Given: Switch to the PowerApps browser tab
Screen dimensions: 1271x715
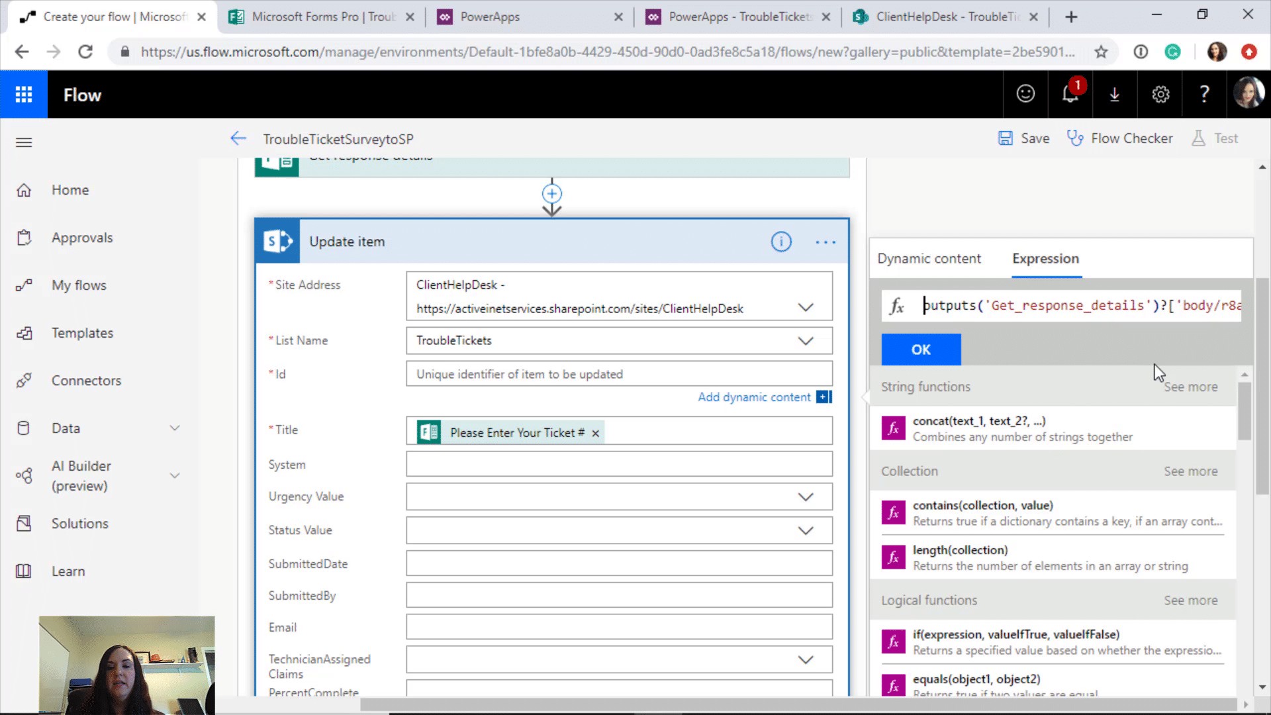Looking at the screenshot, I should [530, 17].
